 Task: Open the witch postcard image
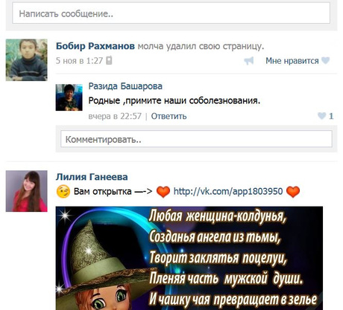click(x=189, y=258)
